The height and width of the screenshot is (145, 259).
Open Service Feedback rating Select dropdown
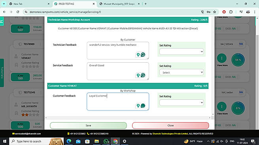(x=181, y=72)
